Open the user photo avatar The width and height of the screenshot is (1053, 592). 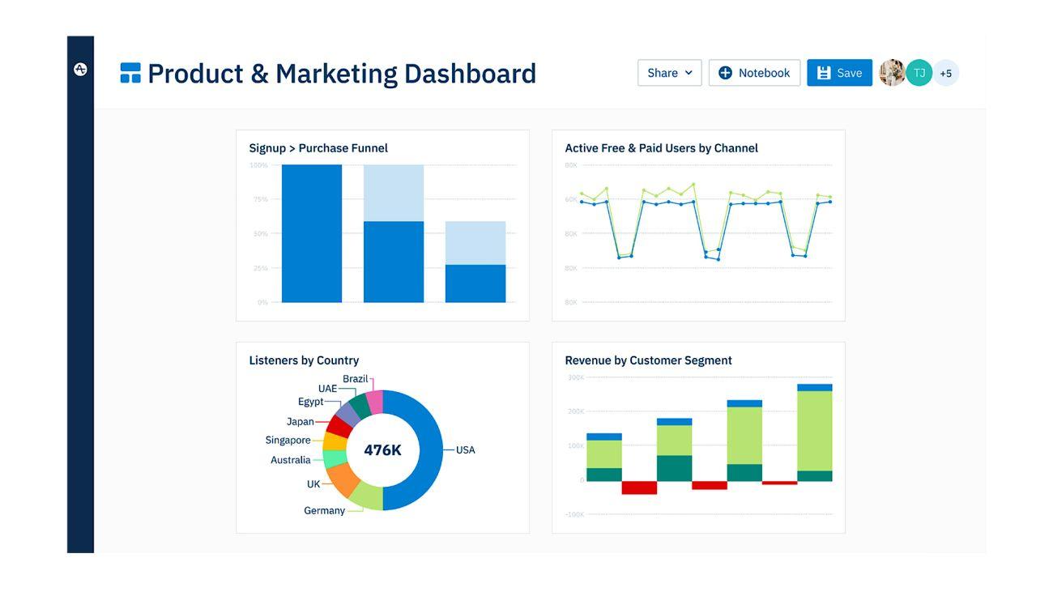893,73
